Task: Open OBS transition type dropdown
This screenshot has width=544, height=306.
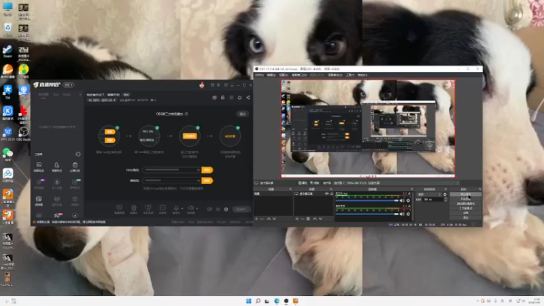Action: click(430, 194)
